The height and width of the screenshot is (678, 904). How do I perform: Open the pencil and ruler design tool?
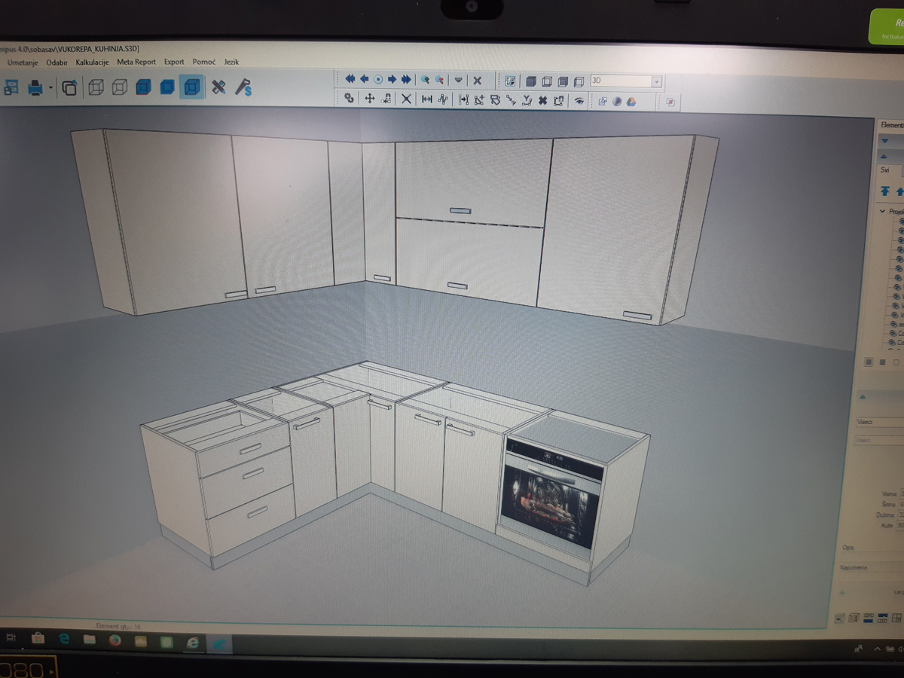click(218, 87)
